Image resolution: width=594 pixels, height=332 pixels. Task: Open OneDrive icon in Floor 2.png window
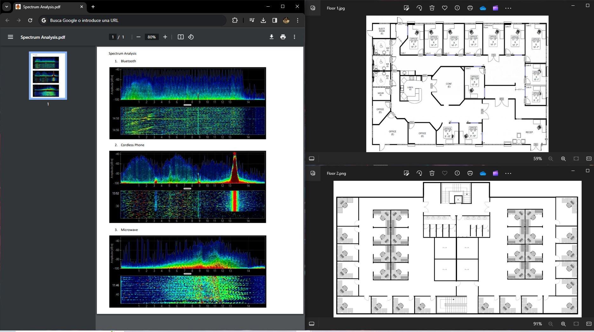coord(483,173)
